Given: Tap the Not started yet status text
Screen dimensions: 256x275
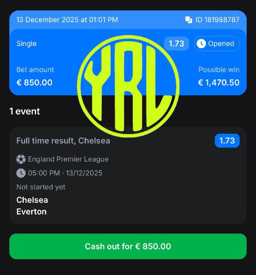Looking at the screenshot, I should point(41,187).
